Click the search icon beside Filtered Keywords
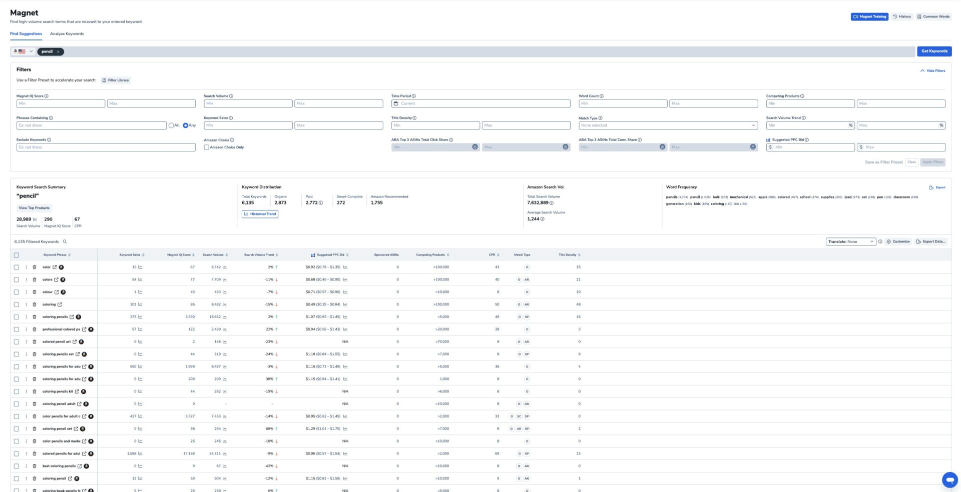 click(65, 241)
